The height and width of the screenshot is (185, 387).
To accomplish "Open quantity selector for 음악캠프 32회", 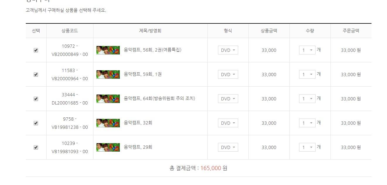I will tap(307, 123).
